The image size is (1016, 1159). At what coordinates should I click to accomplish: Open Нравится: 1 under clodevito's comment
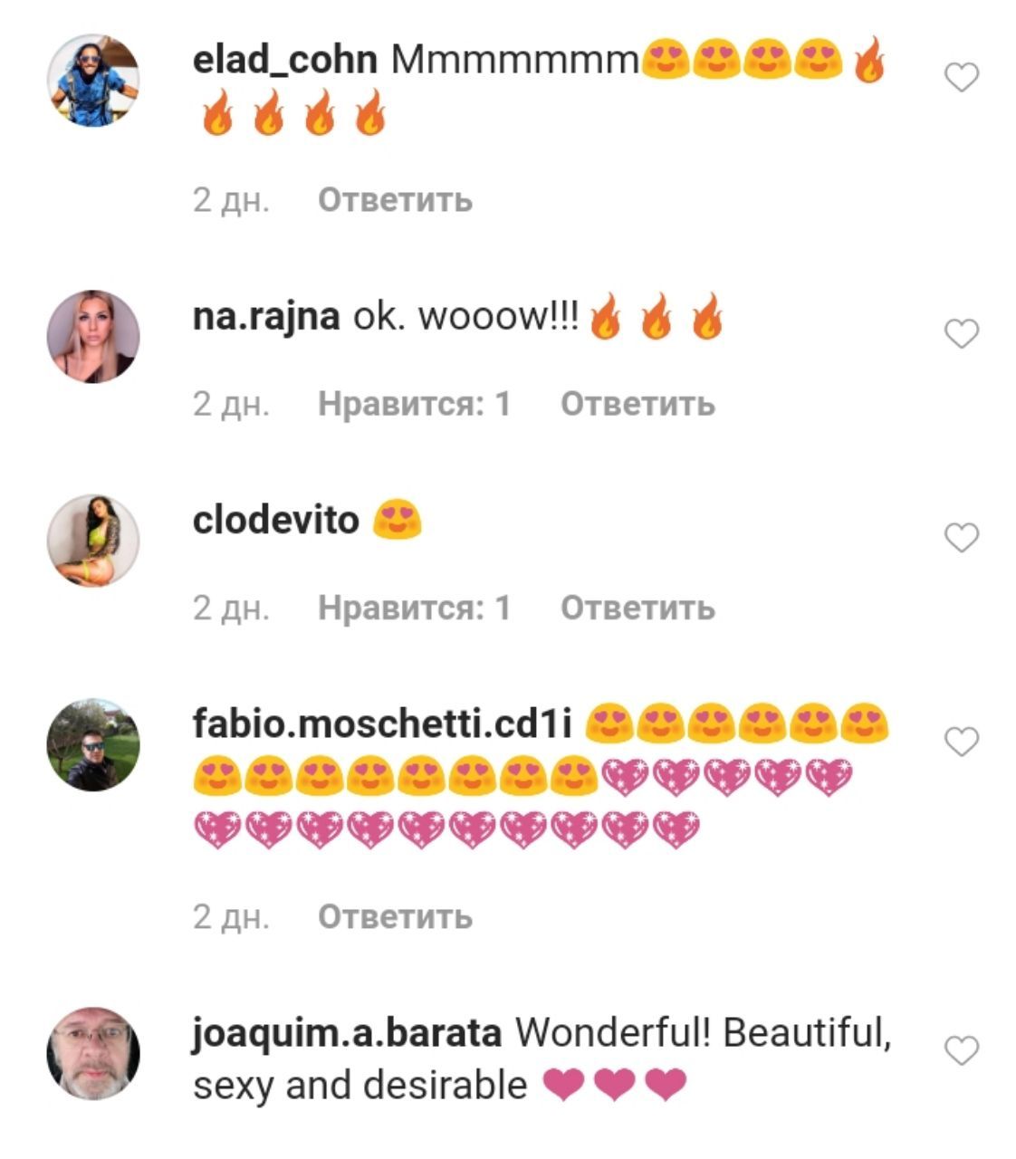415,608
